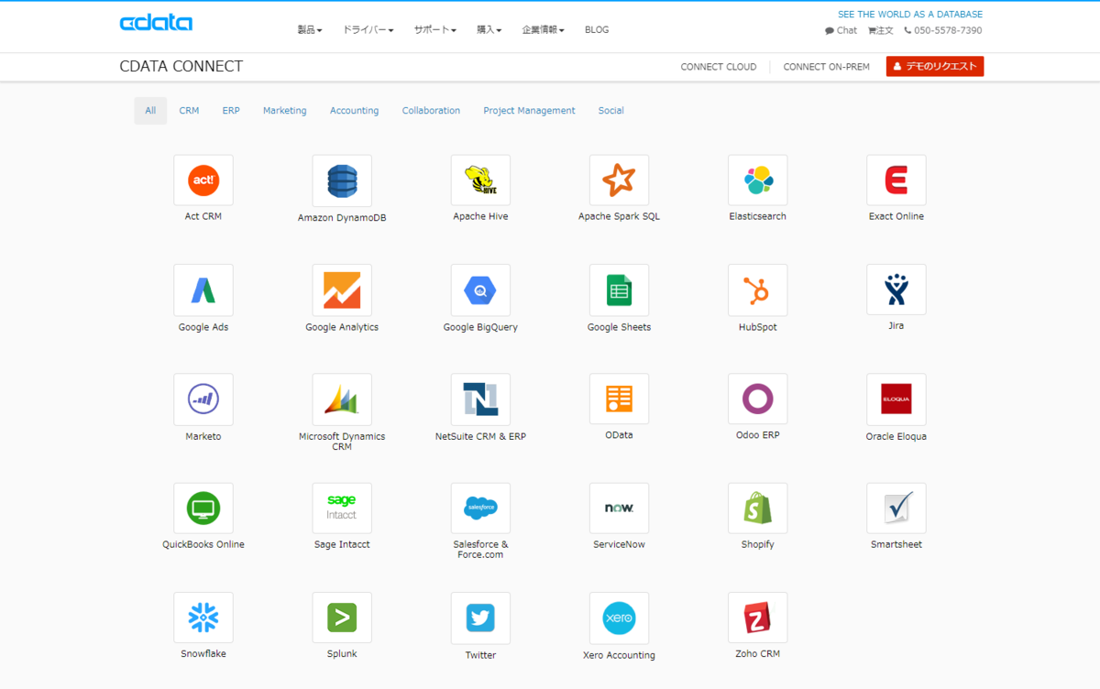
Task: Choose the Xero Accounting icon
Action: tap(619, 618)
